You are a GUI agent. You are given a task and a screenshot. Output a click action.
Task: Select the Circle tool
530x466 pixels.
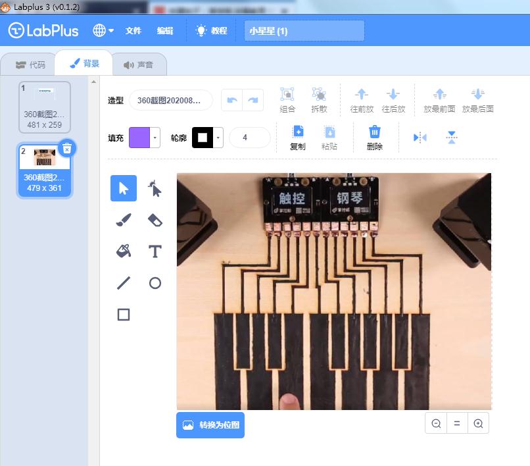(x=155, y=283)
